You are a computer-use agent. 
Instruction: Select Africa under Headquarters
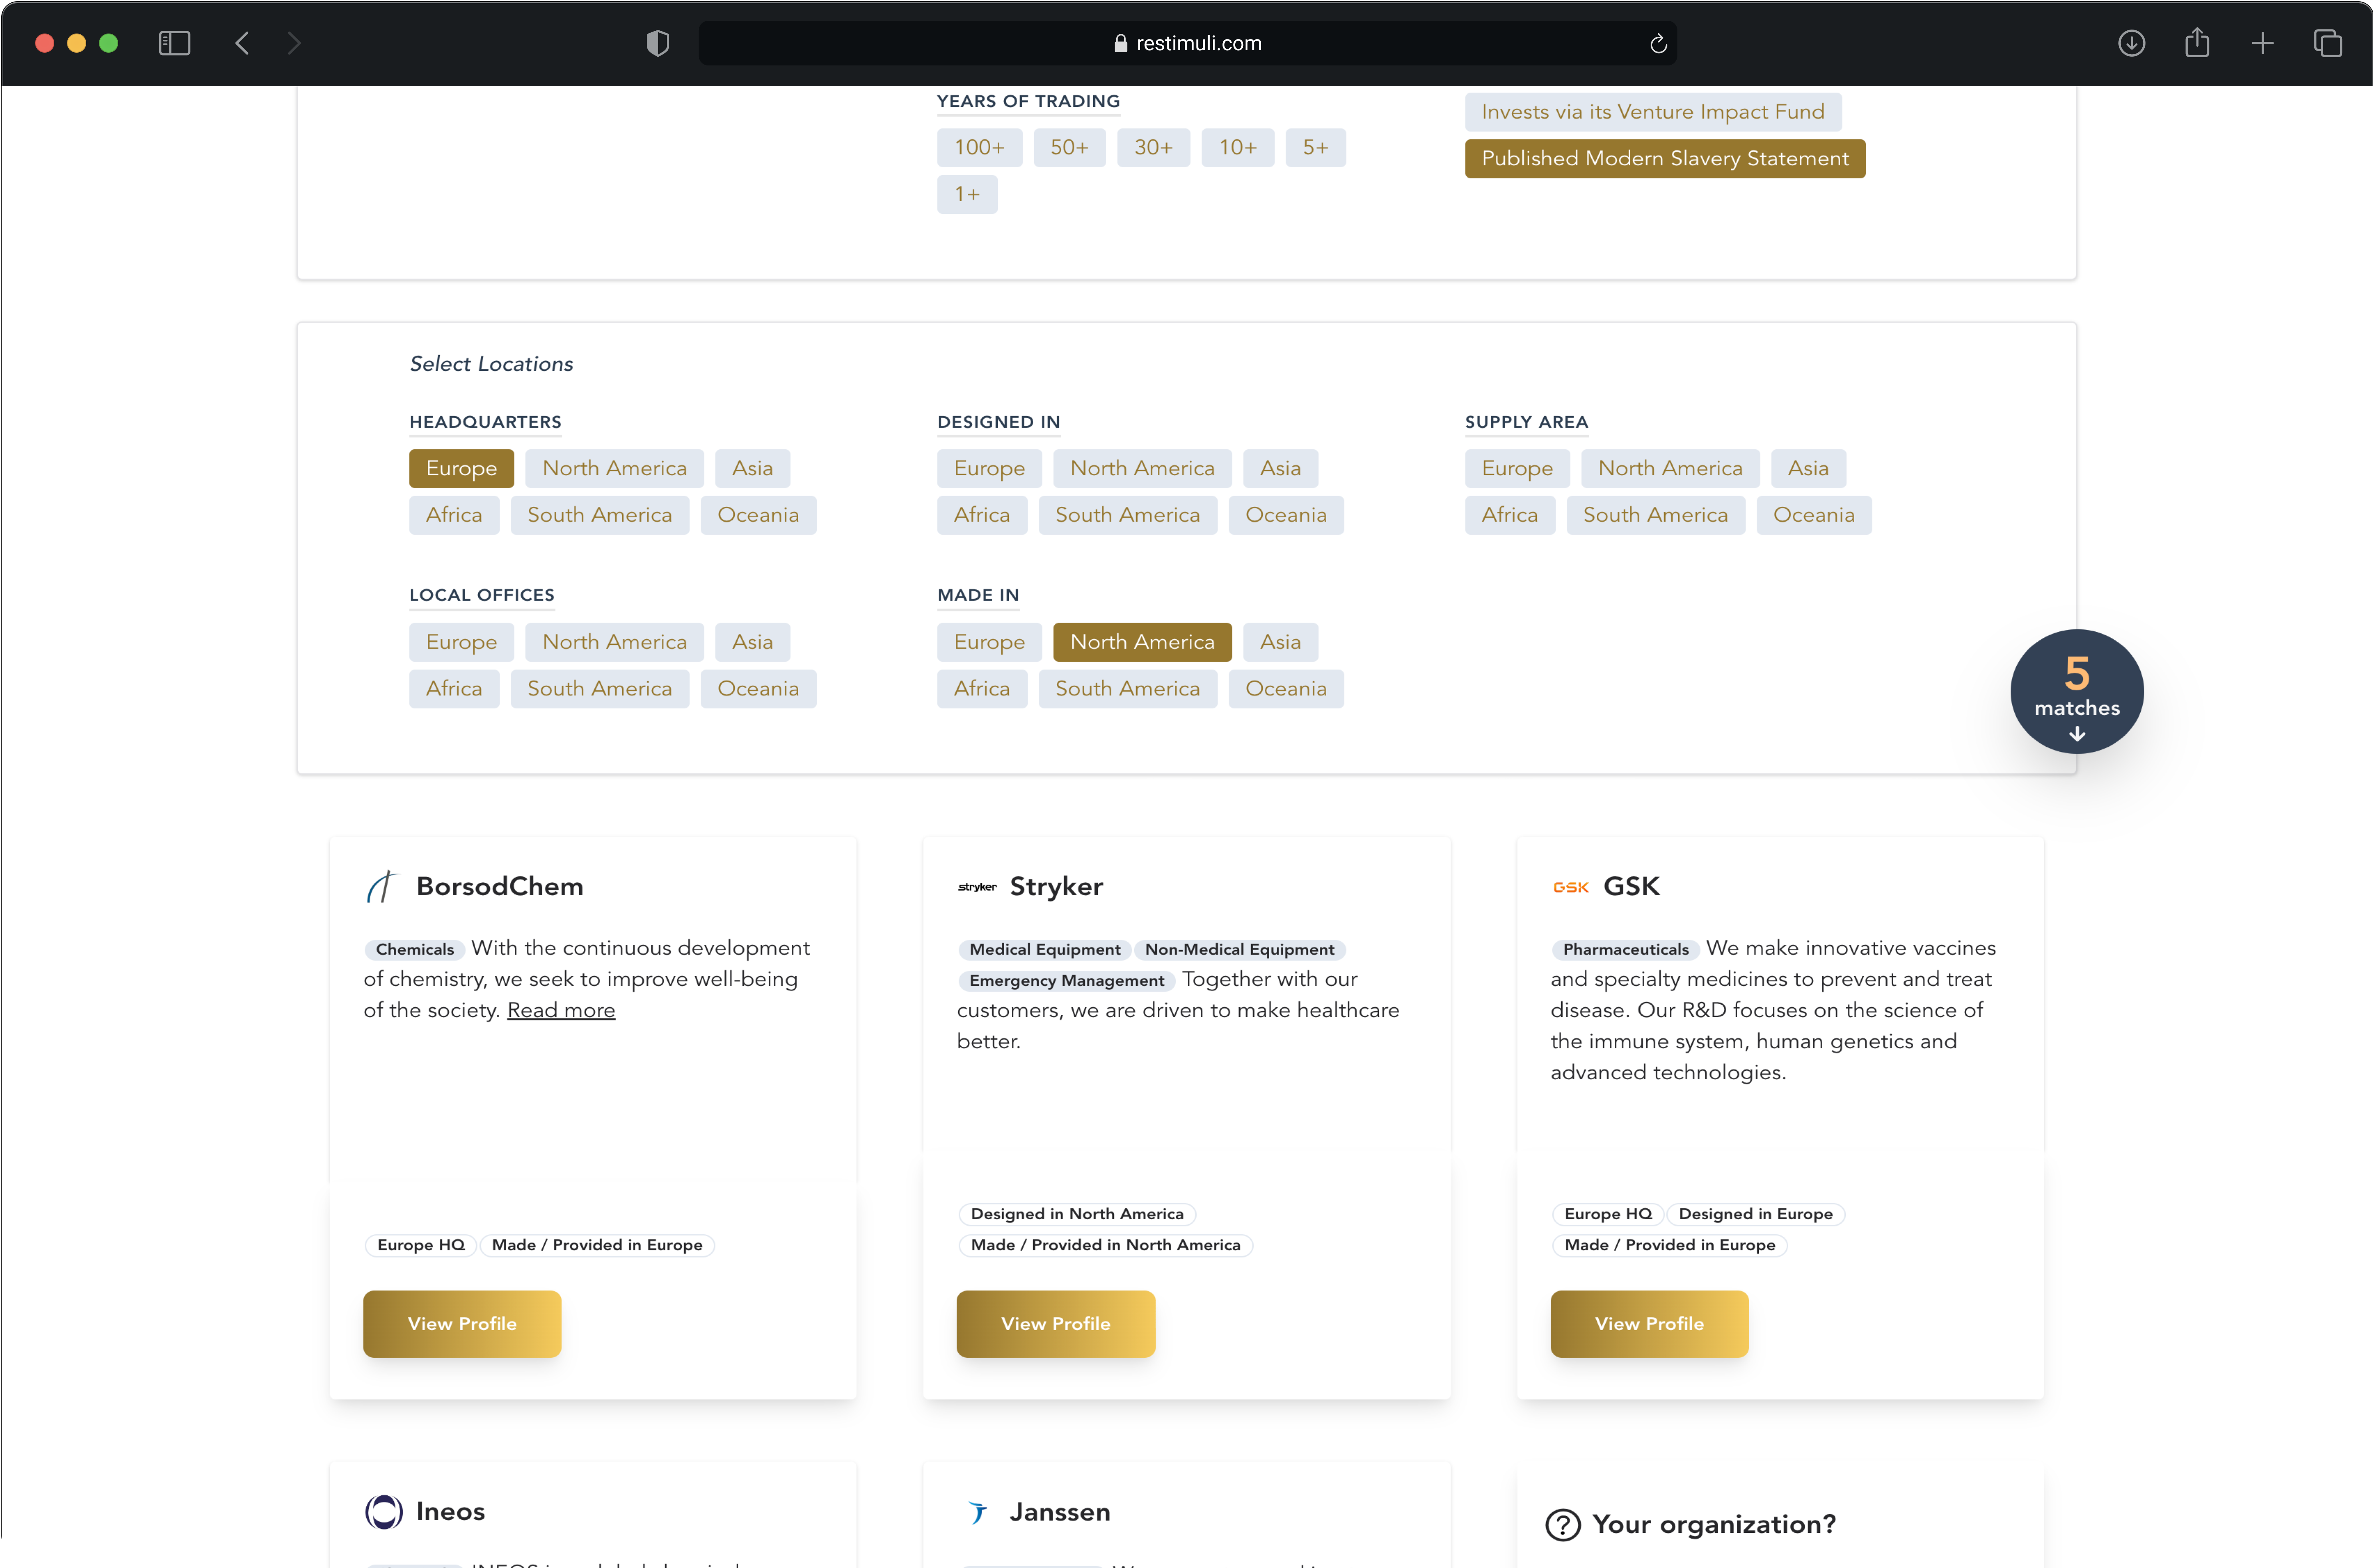pos(454,515)
